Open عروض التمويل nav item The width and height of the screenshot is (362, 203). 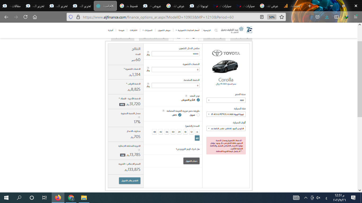tap(164, 30)
